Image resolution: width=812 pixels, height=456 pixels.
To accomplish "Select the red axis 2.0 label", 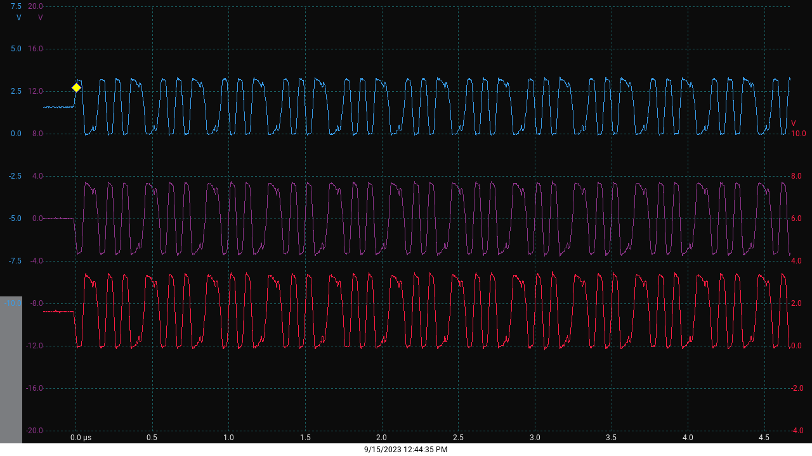I will [x=797, y=303].
